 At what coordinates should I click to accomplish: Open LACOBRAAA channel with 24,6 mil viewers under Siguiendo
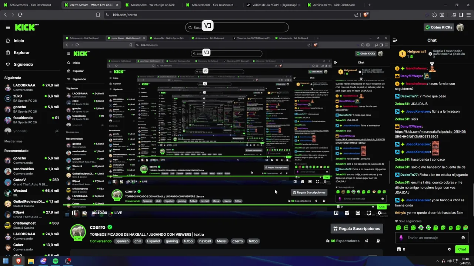31,87
